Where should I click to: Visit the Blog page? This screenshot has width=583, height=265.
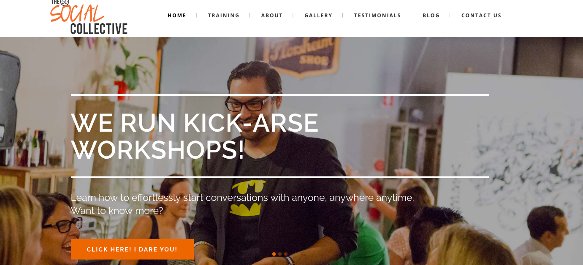coord(431,16)
